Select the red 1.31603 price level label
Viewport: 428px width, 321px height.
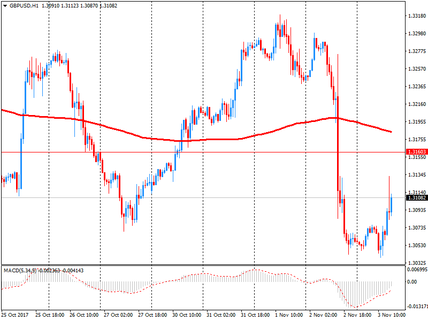(x=417, y=152)
